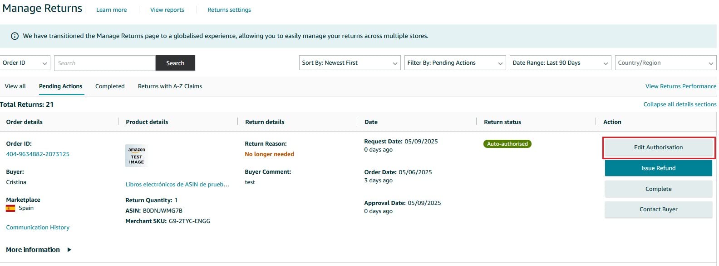Click Collapse all details sections link
The width and height of the screenshot is (719, 266).
680,104
